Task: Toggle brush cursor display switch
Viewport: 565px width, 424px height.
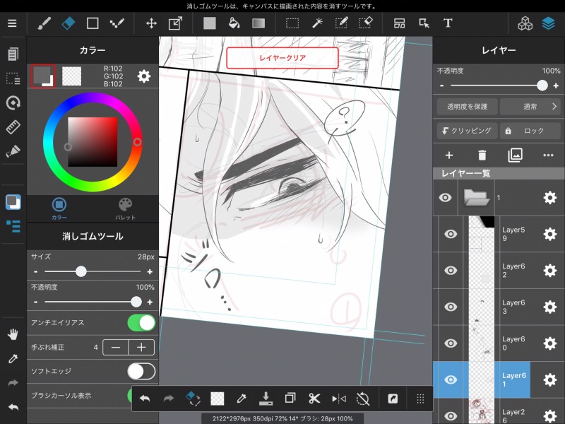Action: click(131, 396)
